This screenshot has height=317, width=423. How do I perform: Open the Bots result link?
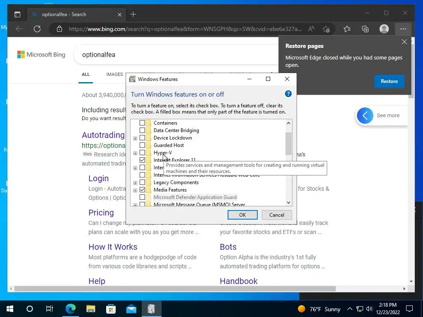tap(228, 247)
